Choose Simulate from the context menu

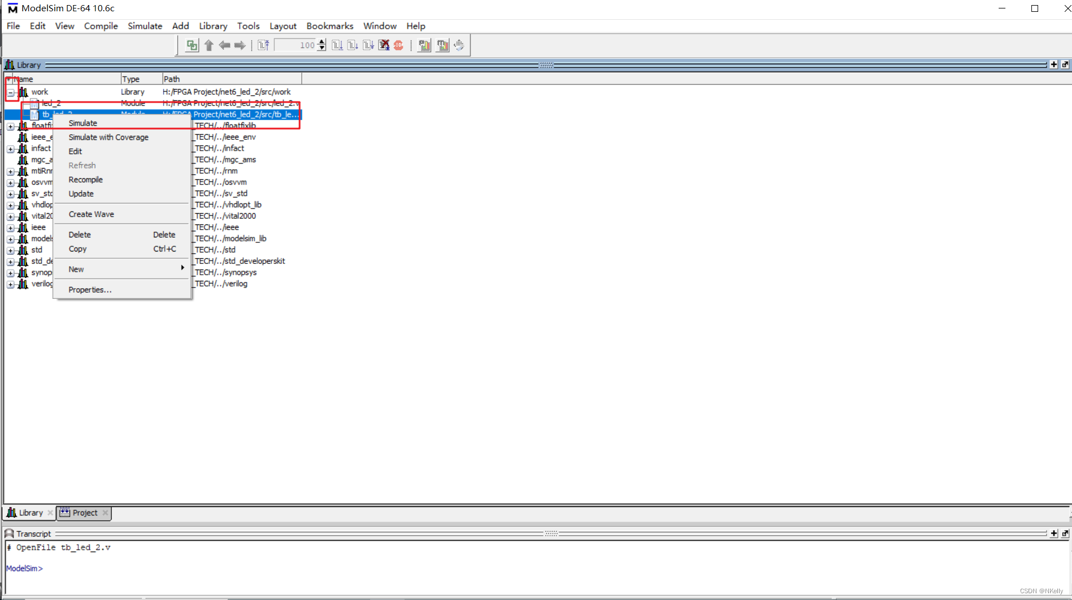(x=122, y=123)
